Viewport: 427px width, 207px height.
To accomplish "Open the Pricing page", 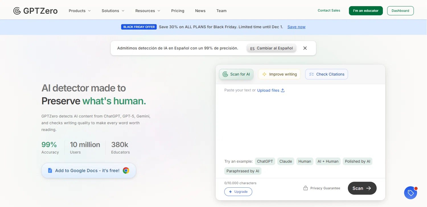I will point(178,11).
